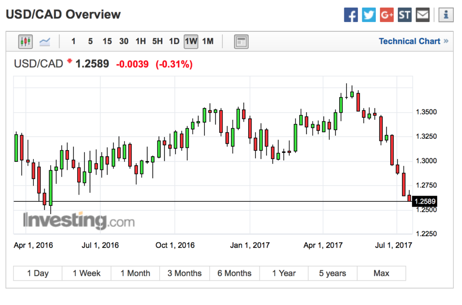Viewport: 462px width, 305px height.
Task: Click the Jul 1, 2017 date label
Action: [393, 245]
